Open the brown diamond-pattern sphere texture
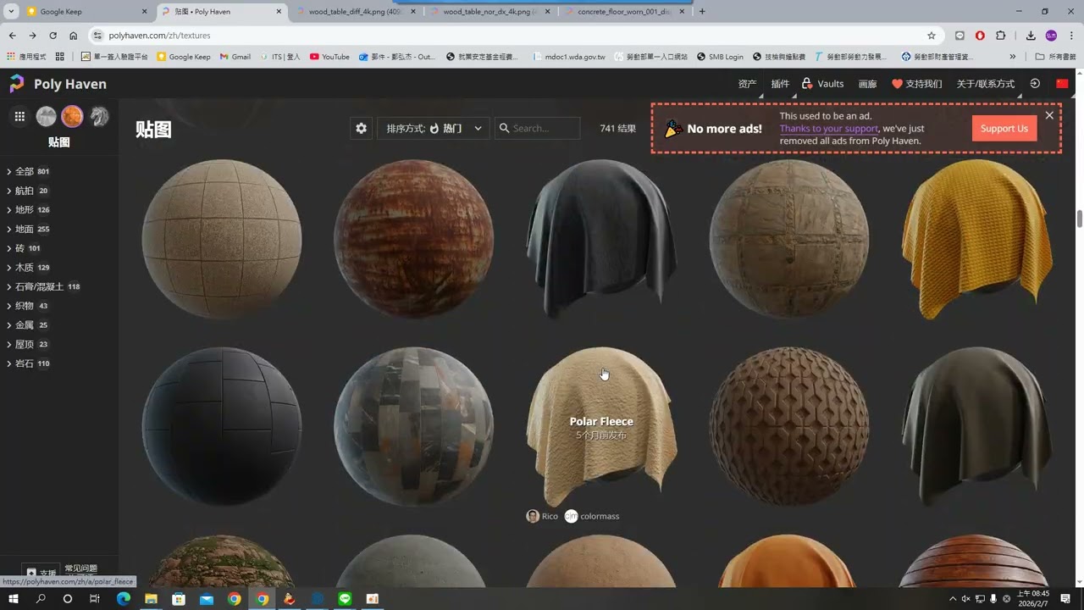Screen dimensions: 1084x610 [x=789, y=426]
